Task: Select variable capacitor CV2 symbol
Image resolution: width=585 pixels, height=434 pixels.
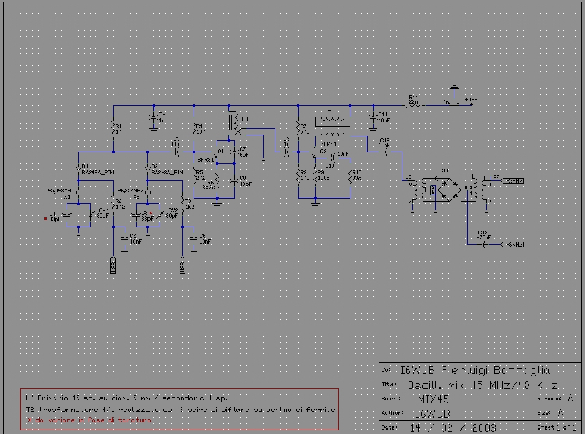Action: [159, 216]
